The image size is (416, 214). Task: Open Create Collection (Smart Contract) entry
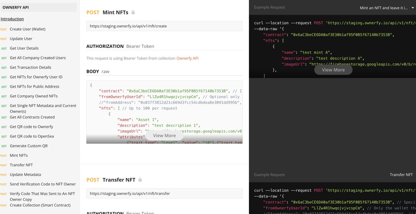[40, 205]
